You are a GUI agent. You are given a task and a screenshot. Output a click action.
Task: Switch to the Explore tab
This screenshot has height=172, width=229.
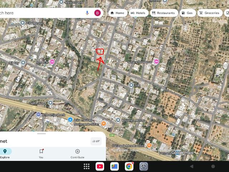(5, 153)
